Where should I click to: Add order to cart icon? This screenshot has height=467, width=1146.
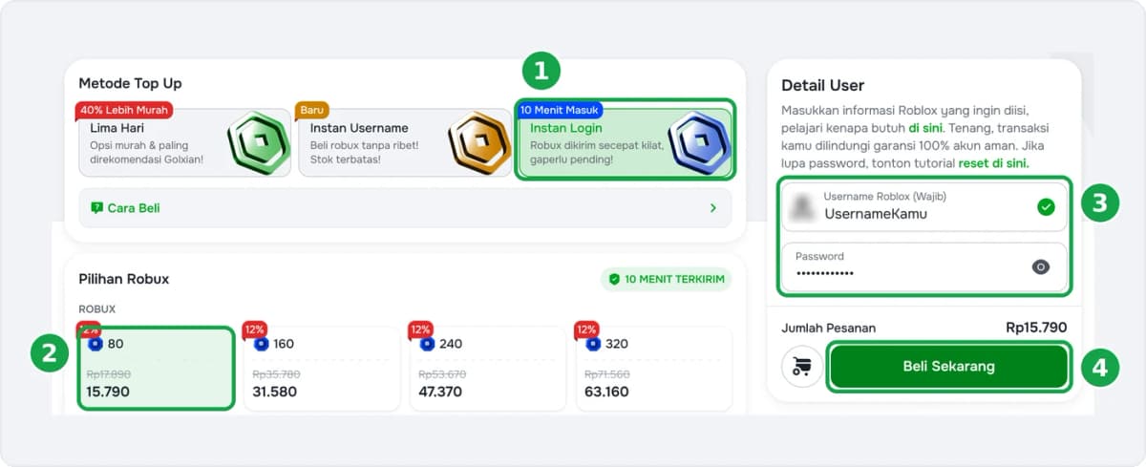(802, 367)
